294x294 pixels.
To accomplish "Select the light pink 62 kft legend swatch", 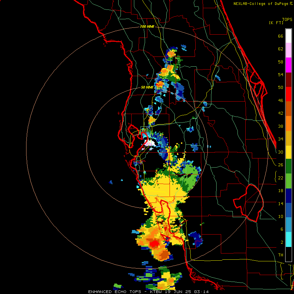I will coord(288,50).
